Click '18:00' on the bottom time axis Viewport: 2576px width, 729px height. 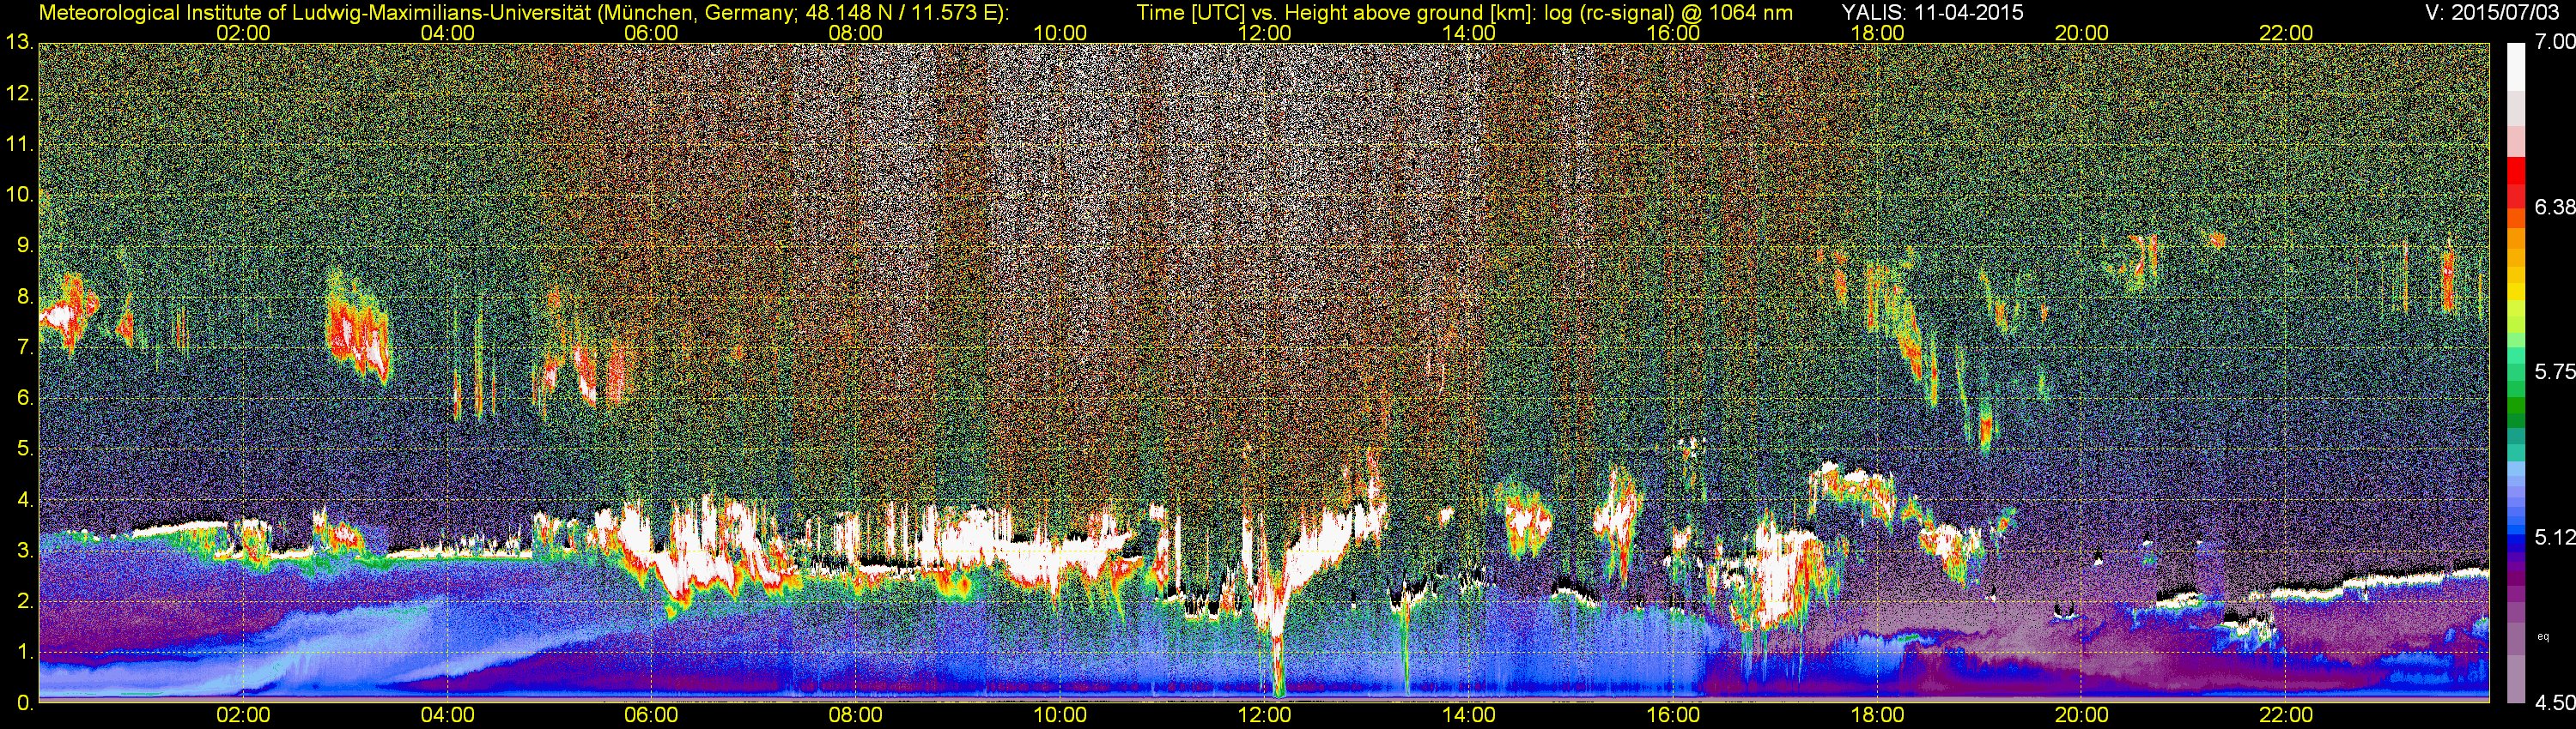1877,715
